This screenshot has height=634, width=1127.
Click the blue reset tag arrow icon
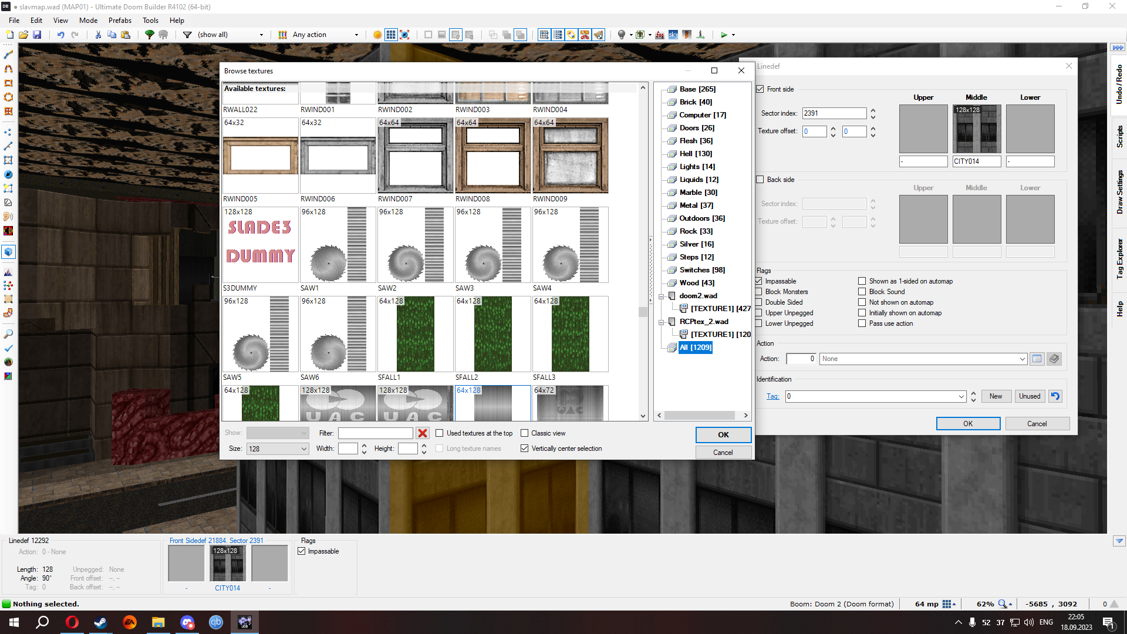pos(1055,396)
